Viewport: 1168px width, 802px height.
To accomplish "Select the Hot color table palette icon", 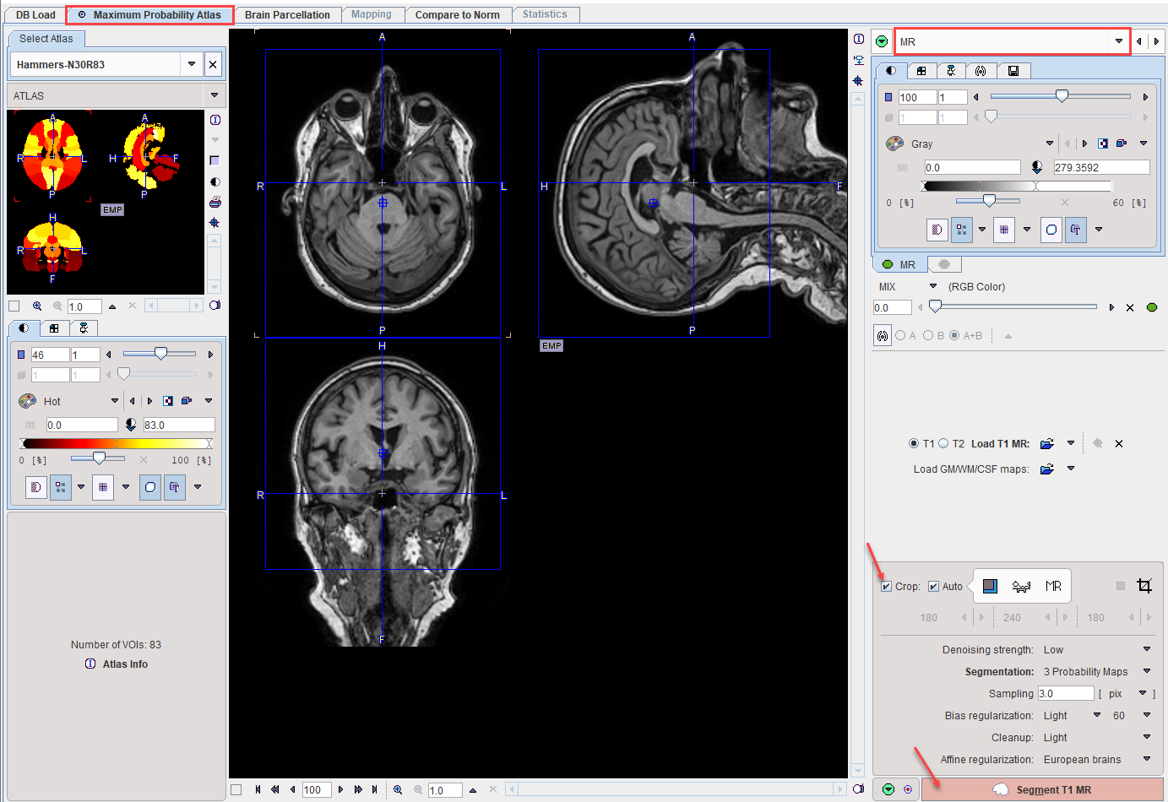I will coord(27,401).
